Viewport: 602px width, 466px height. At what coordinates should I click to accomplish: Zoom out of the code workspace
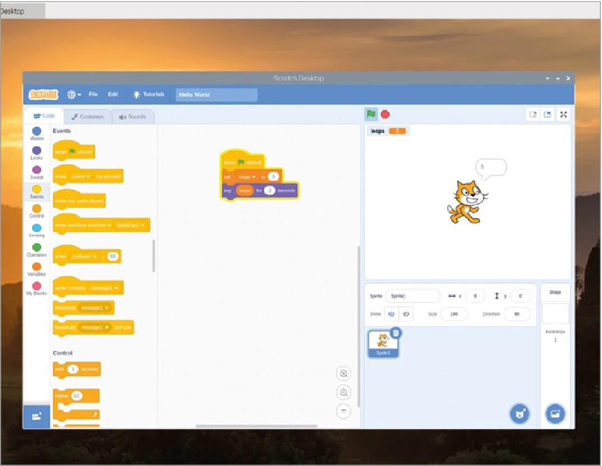pos(344,392)
